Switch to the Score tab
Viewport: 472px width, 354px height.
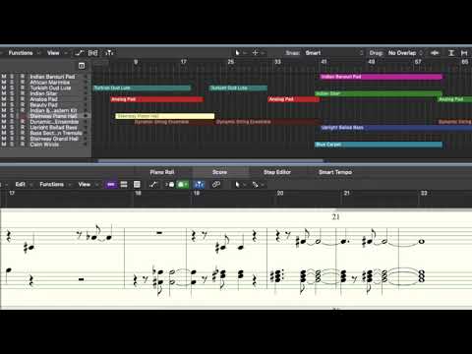[x=219, y=172]
